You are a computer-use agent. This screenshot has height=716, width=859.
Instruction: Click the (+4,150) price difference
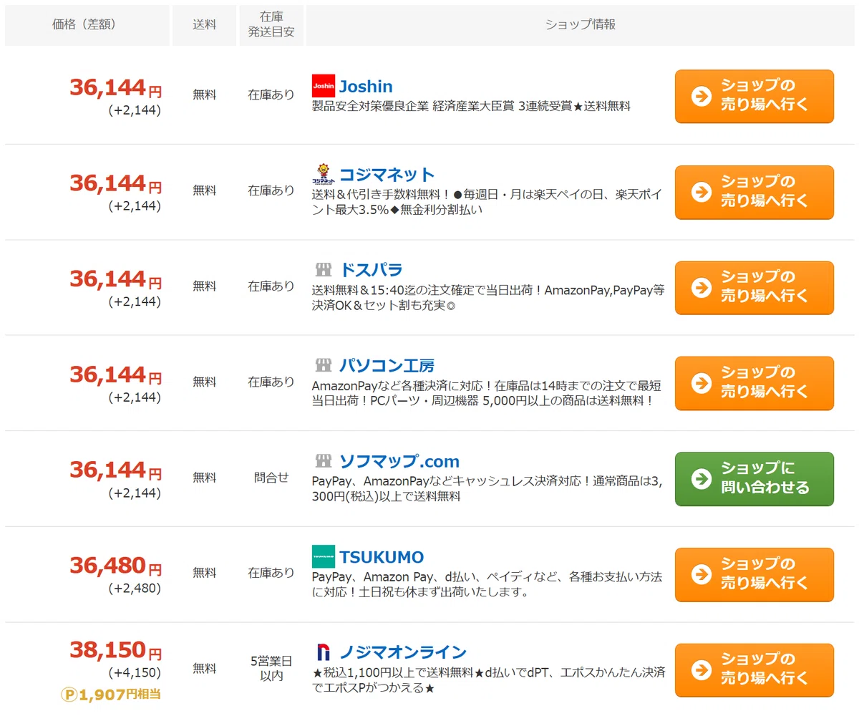click(x=135, y=673)
